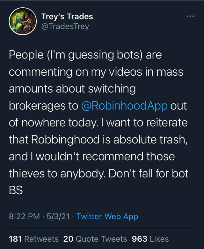The image size is (204, 249).
Task: Open Trey's Trades profile picture
Action: [23, 21]
